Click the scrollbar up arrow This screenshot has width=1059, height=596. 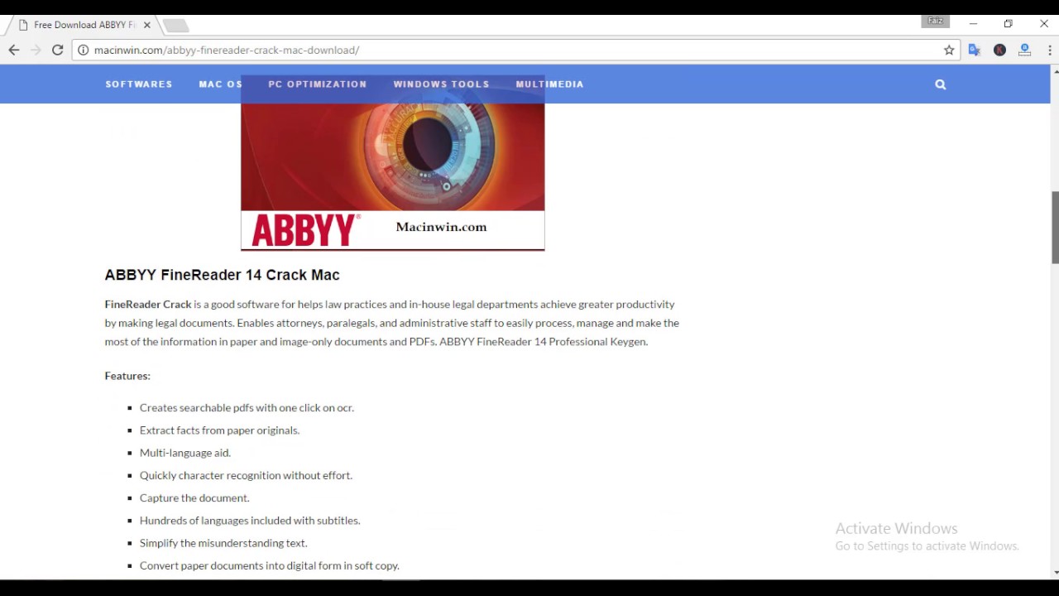[x=1055, y=71]
